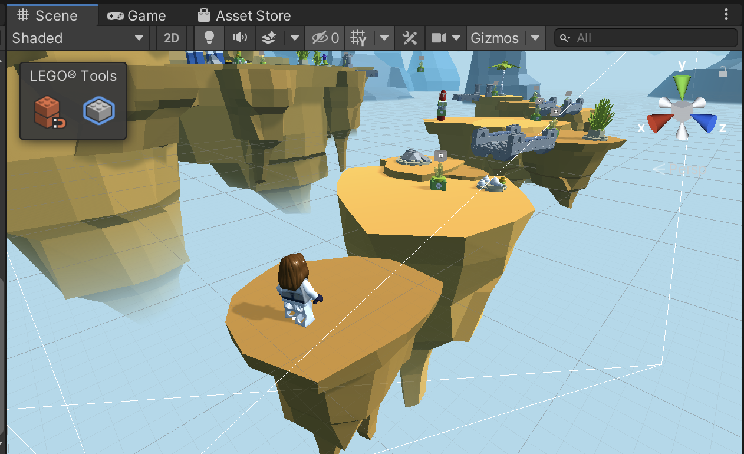
Task: Expand the scene effects dropdown arrow
Action: pyautogui.click(x=294, y=38)
